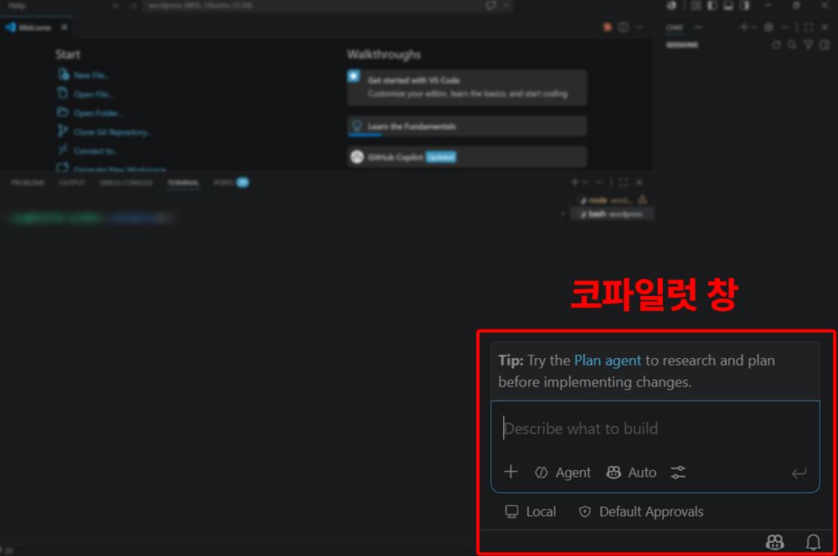Expand new chat dropdown arrow
Image resolution: width=838 pixels, height=556 pixels.
754,27
